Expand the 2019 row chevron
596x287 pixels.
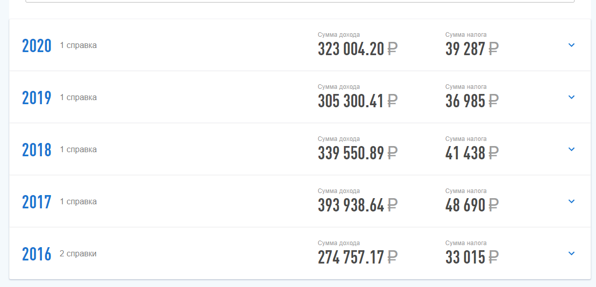pyautogui.click(x=572, y=97)
